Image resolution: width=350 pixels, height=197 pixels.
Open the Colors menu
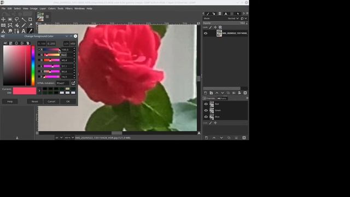click(x=52, y=9)
